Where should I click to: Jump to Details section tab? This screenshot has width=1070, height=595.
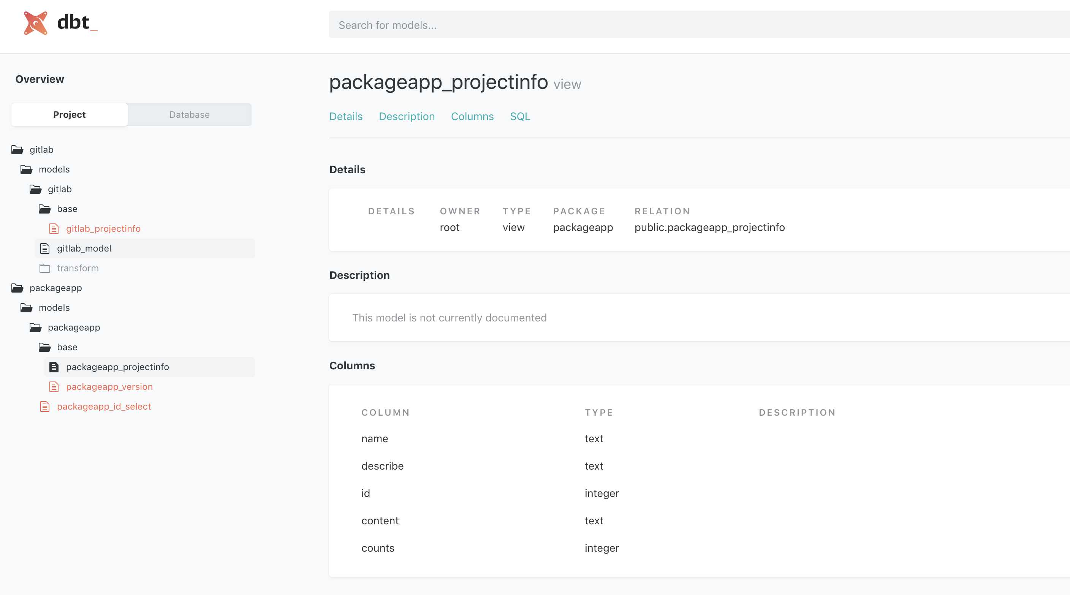tap(346, 116)
